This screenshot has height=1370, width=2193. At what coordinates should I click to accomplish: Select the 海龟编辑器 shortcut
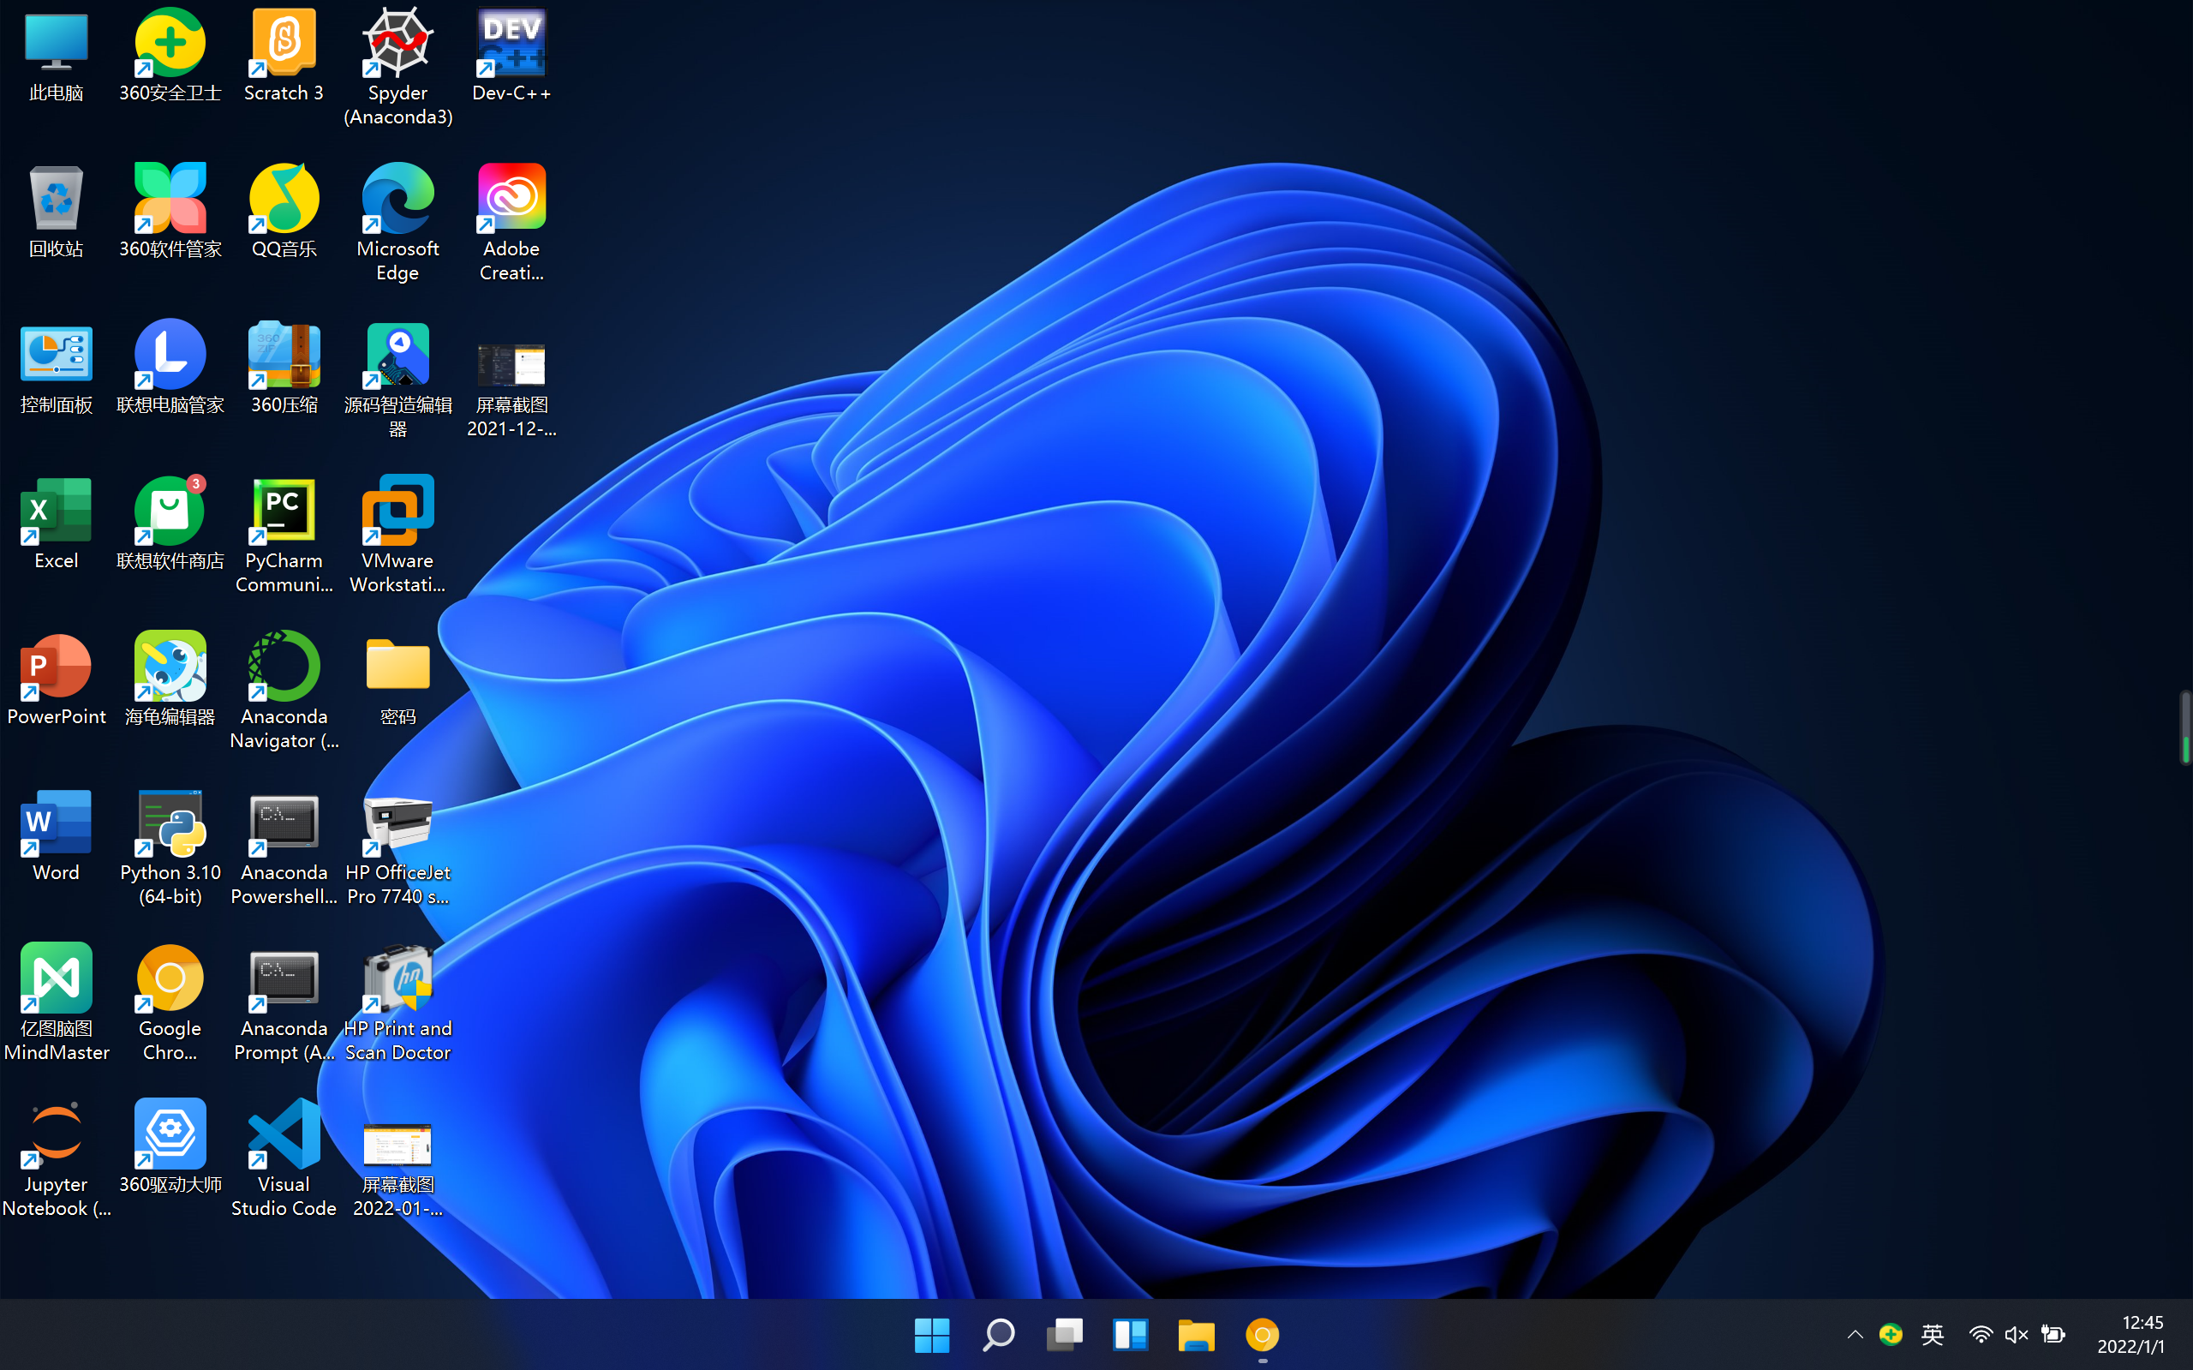pyautogui.click(x=170, y=680)
